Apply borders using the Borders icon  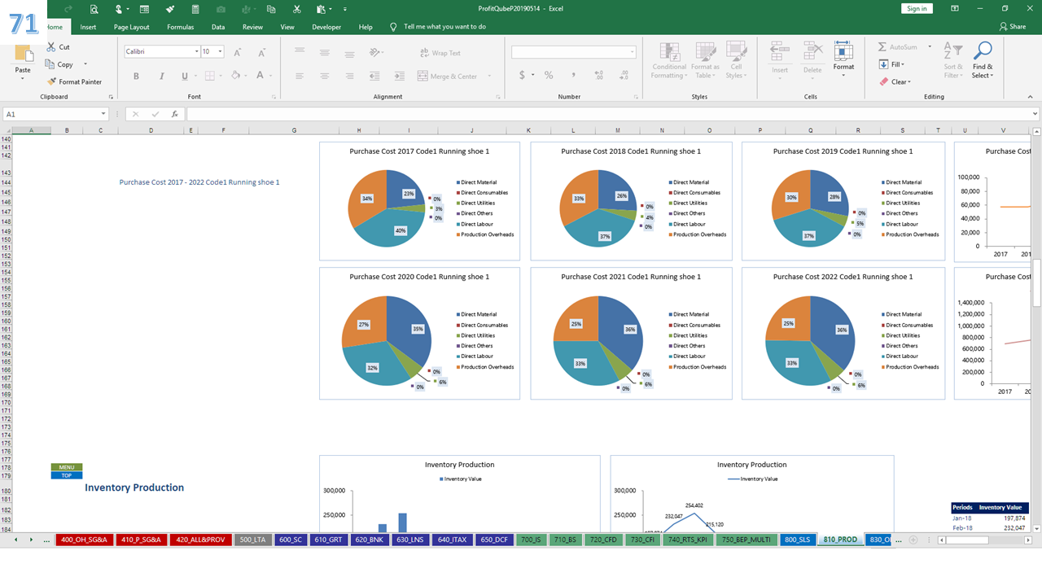point(209,76)
